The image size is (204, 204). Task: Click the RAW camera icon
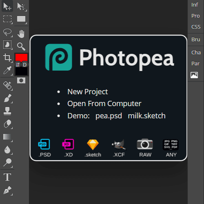point(145,144)
